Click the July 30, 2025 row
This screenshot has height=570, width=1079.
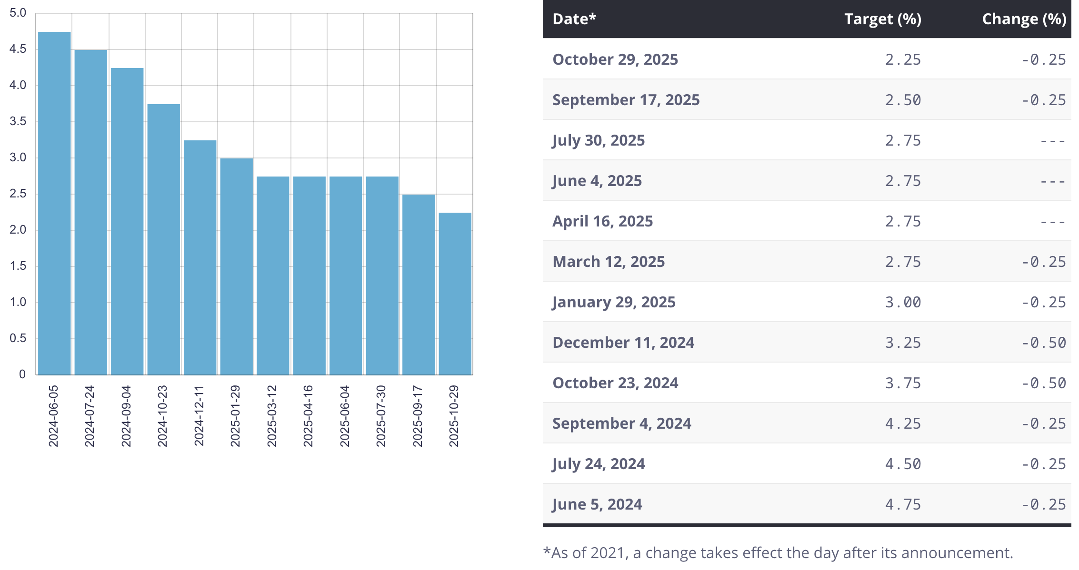599,140
